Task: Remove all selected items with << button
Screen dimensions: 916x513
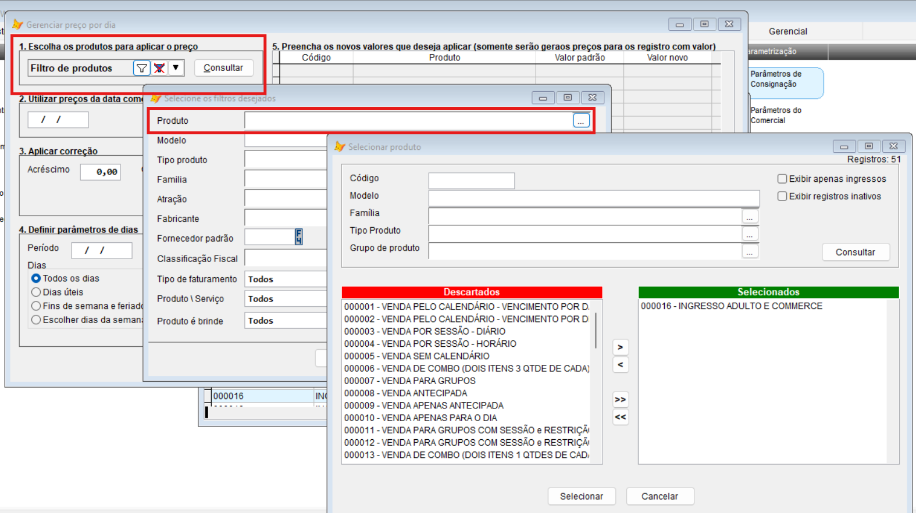Action: click(x=620, y=417)
